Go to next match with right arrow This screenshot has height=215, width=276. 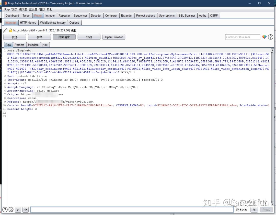[26, 210]
